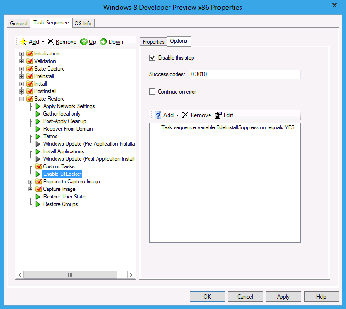Click the Initialization folder icon

pyautogui.click(x=30, y=54)
